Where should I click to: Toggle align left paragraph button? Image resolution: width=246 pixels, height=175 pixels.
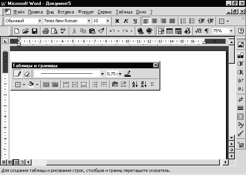click(146, 21)
